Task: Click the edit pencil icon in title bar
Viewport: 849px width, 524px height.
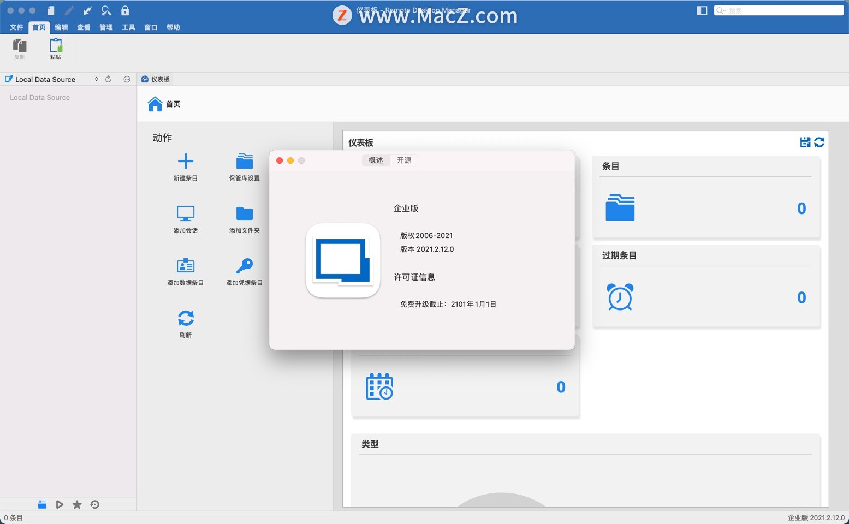Action: tap(69, 10)
